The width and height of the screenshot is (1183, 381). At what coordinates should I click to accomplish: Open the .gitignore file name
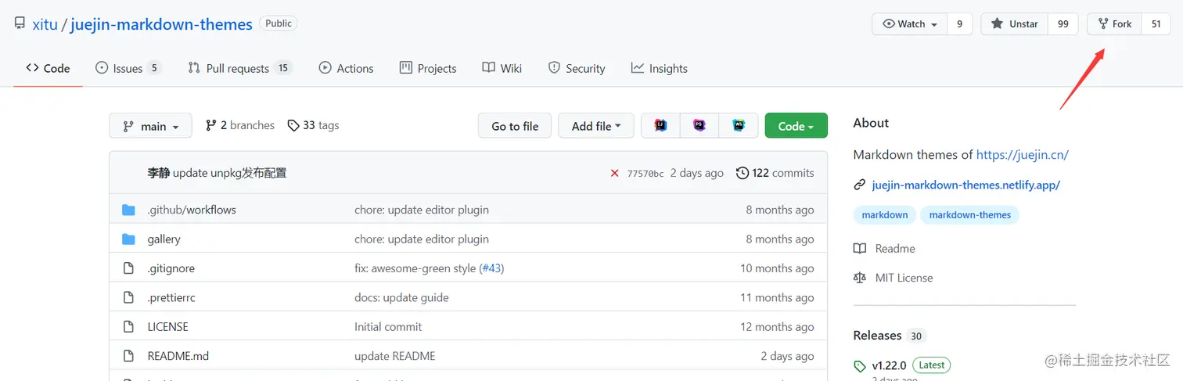pos(171,268)
